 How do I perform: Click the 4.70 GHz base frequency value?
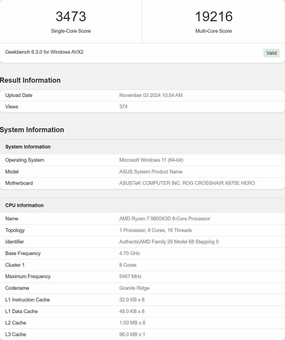(x=130, y=253)
